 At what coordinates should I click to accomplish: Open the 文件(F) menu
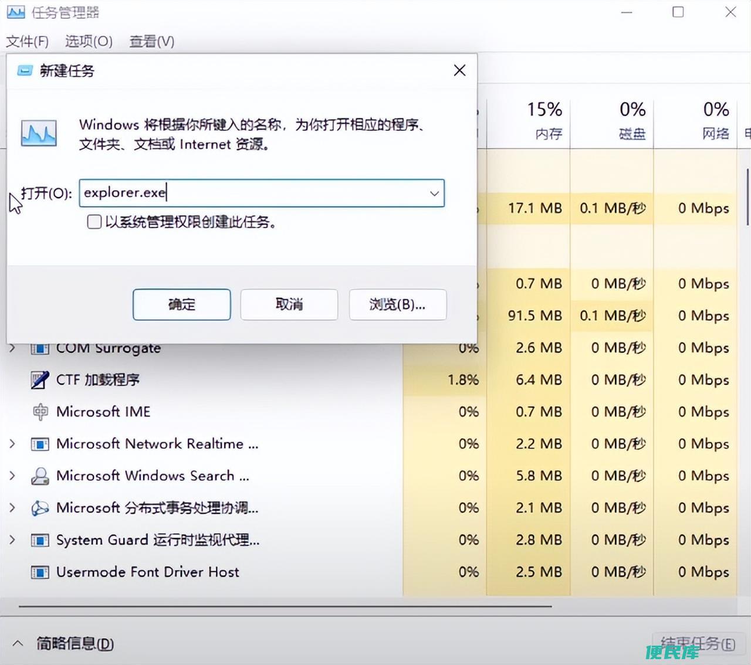(x=27, y=41)
